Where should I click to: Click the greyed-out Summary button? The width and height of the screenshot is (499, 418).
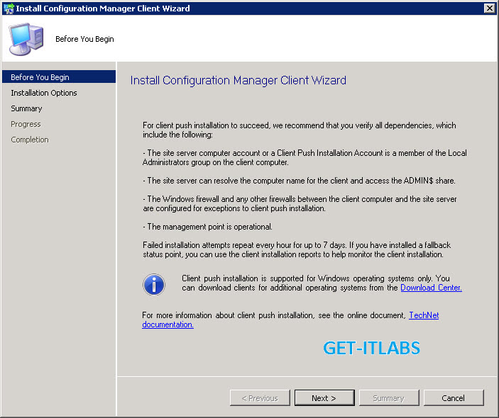(x=389, y=397)
